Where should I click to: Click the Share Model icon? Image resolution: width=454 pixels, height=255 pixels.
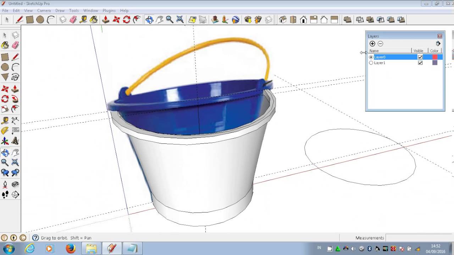[x=258, y=20]
